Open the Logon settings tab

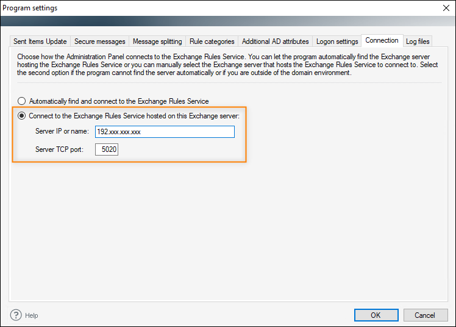pyautogui.click(x=337, y=41)
